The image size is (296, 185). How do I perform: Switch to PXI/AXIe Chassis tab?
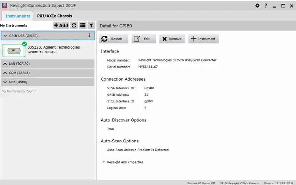(55, 16)
